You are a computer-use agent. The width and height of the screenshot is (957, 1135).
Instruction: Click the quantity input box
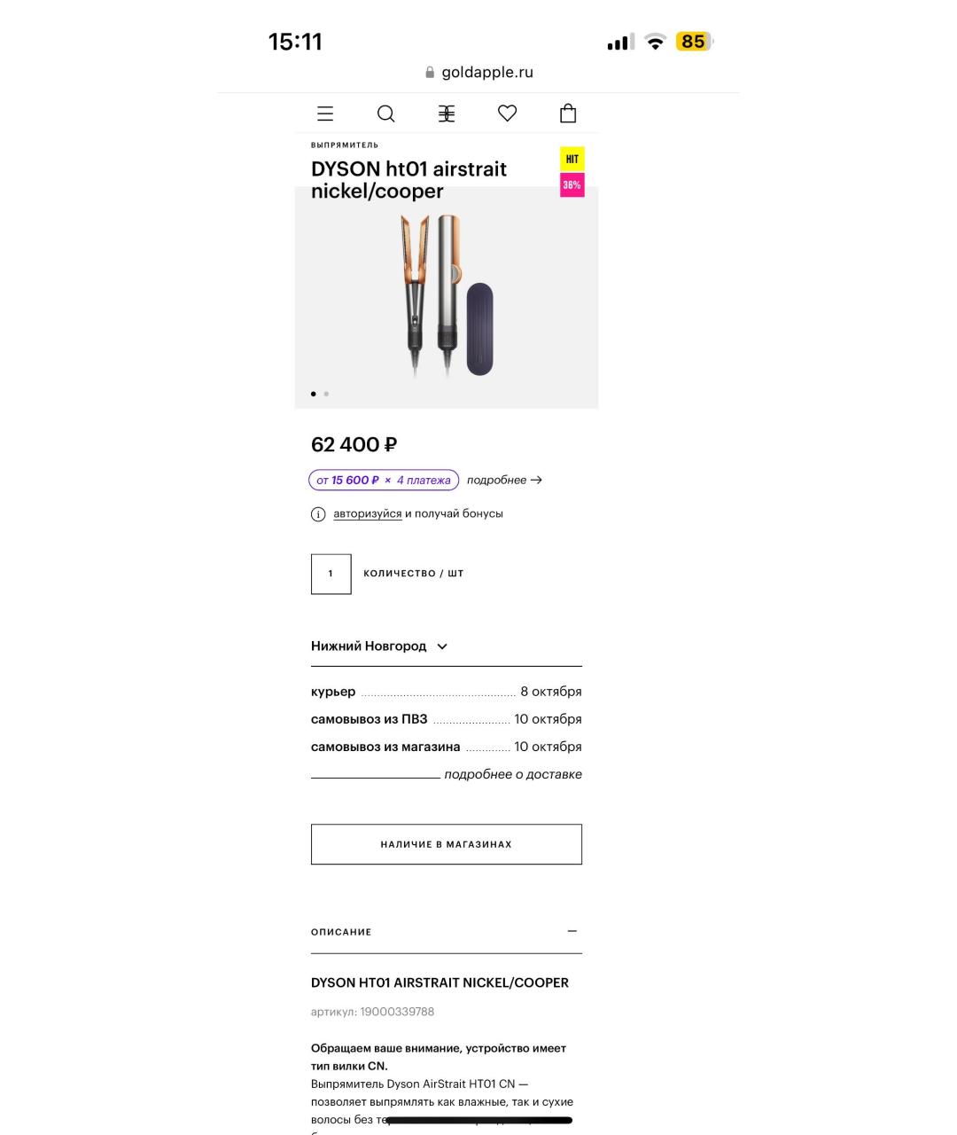[331, 574]
